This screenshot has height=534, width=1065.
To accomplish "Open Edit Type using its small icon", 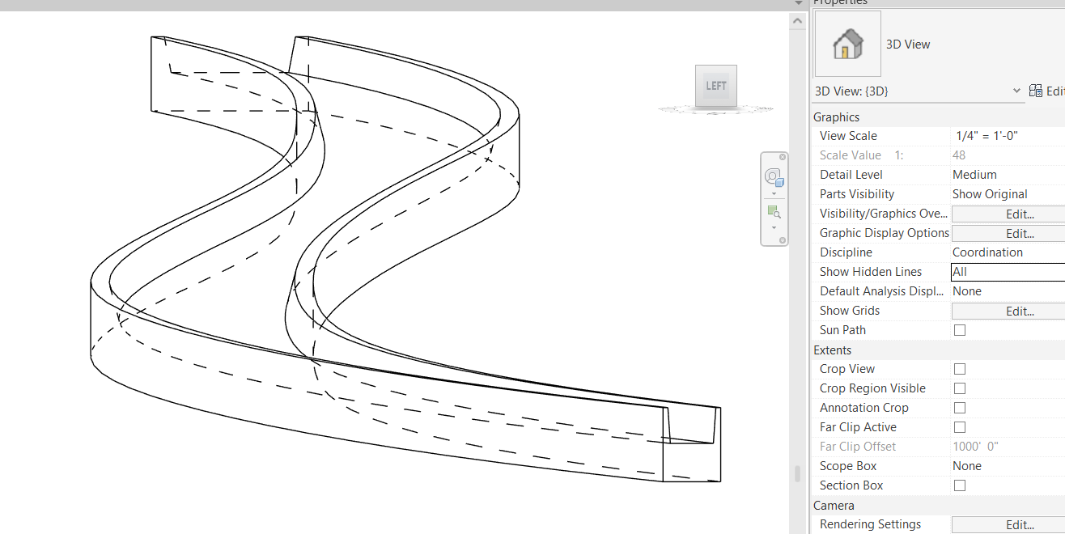I will 1035,91.
